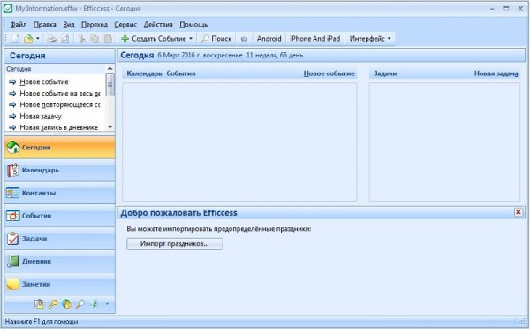Open the Действия menu
This screenshot has width=530, height=329.
point(158,25)
